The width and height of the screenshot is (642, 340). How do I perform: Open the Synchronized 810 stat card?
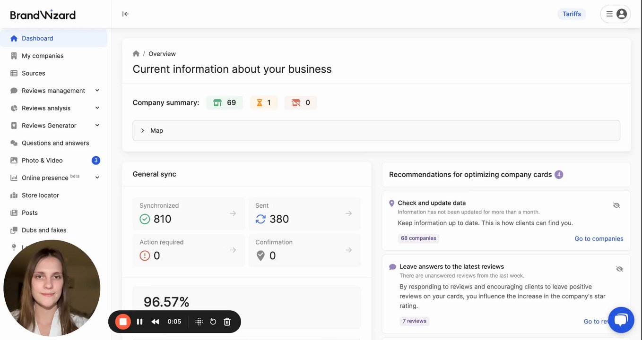(x=189, y=213)
